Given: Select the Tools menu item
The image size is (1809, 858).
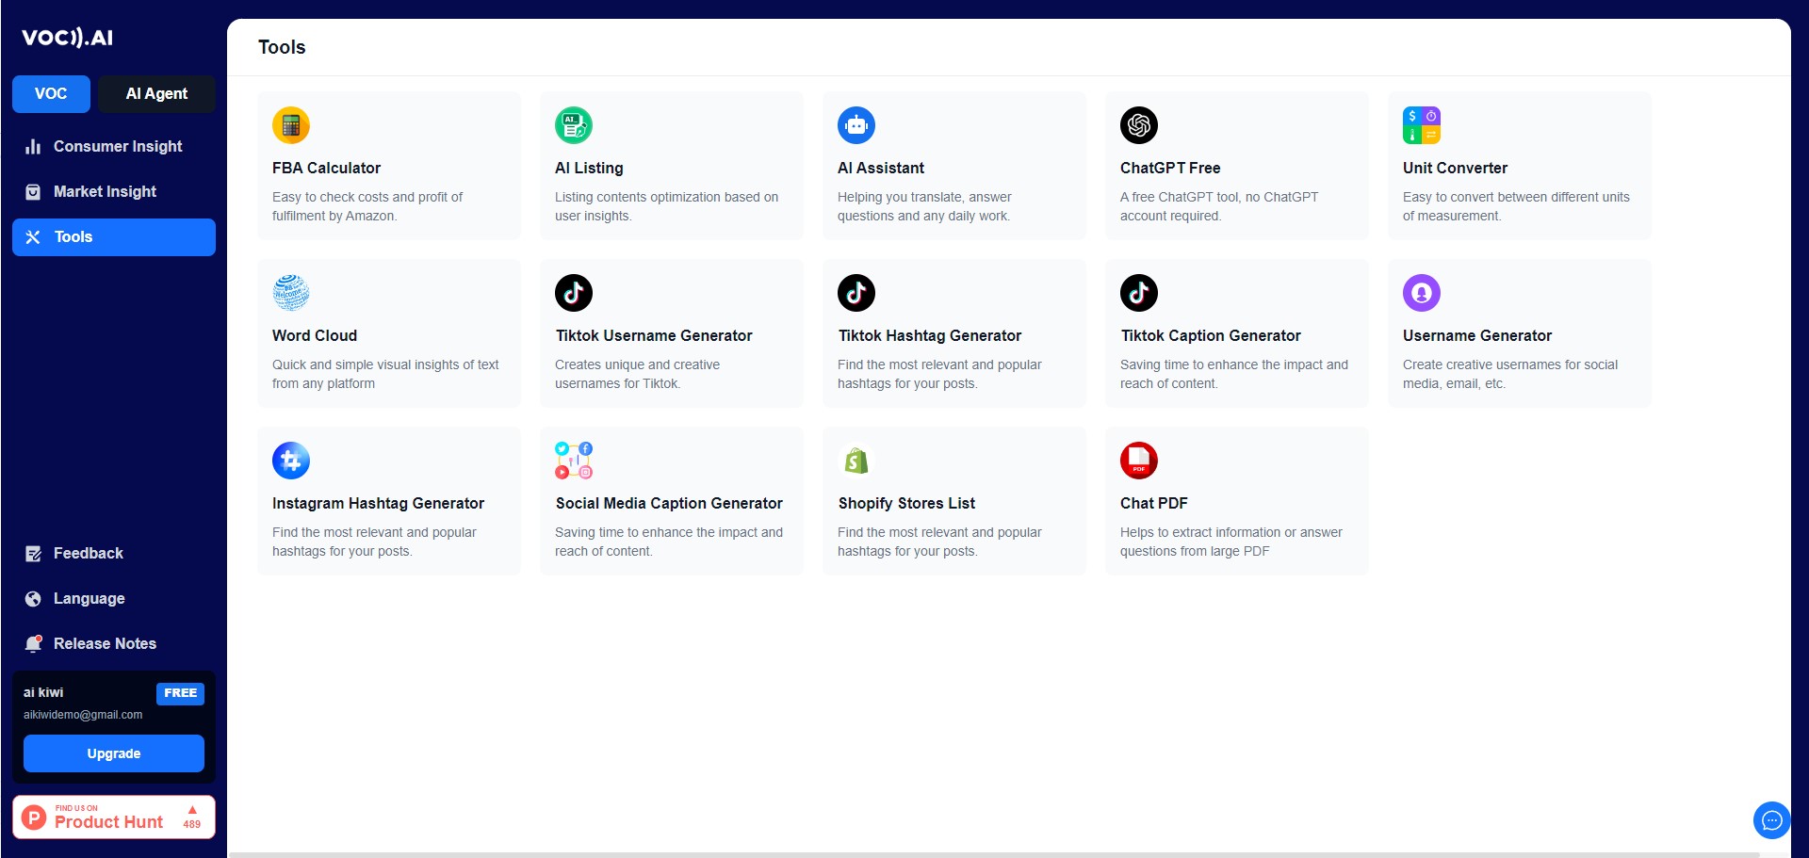Looking at the screenshot, I should pos(114,237).
